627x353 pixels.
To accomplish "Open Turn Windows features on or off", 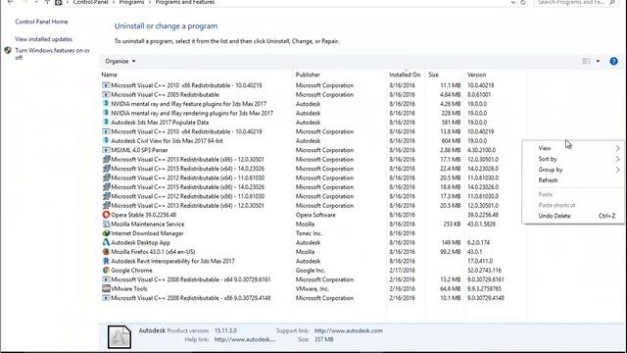I will click(x=52, y=54).
